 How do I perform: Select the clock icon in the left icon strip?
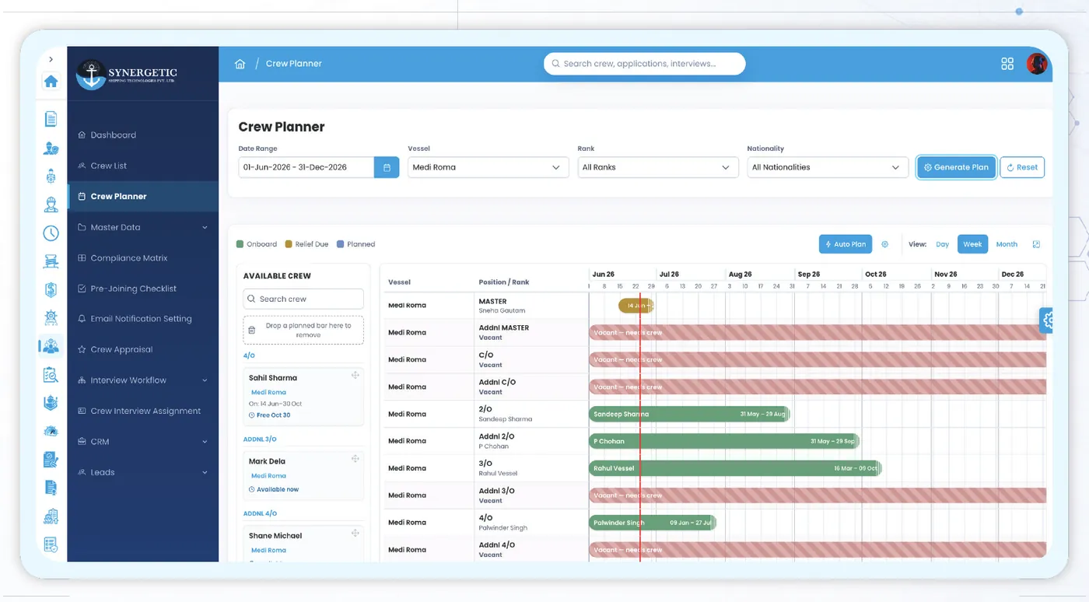coord(51,233)
